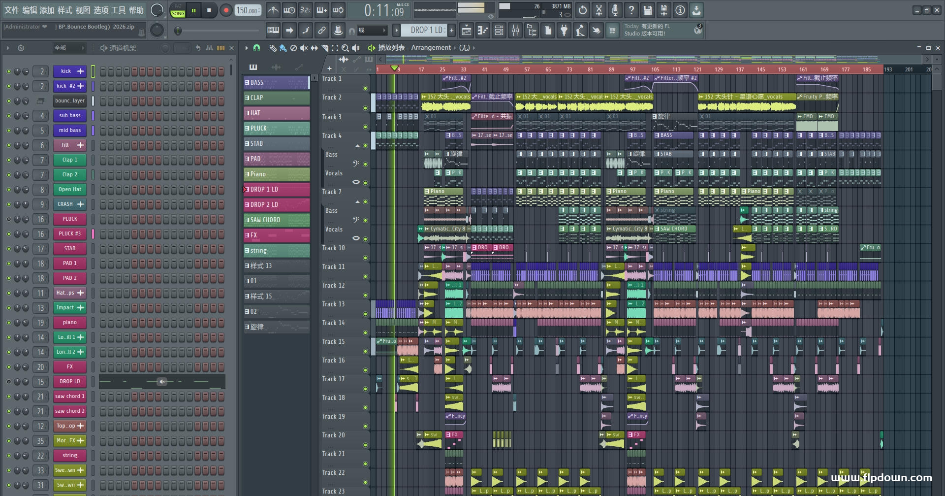Open the mixer icon
The height and width of the screenshot is (496, 945).
(515, 31)
